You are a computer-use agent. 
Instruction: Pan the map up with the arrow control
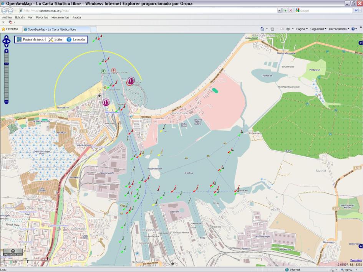click(7, 37)
